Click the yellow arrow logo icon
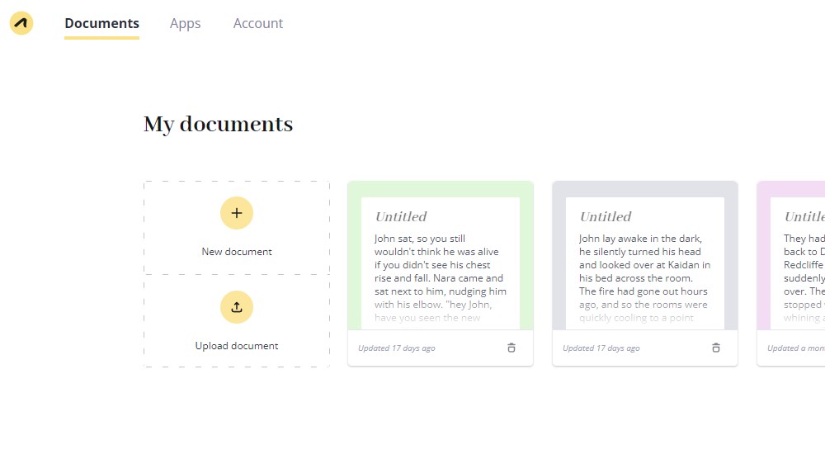This screenshot has height=464, width=825. pyautogui.click(x=21, y=23)
